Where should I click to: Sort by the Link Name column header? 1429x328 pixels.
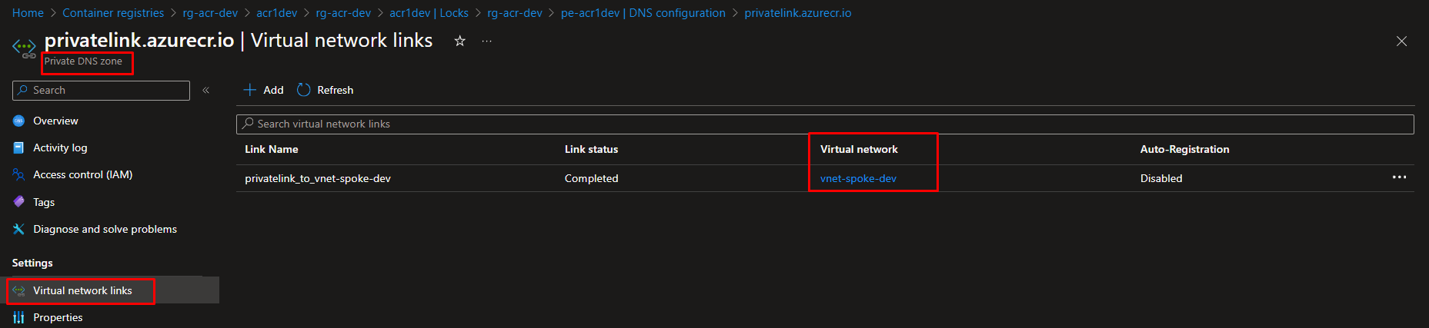tap(272, 149)
